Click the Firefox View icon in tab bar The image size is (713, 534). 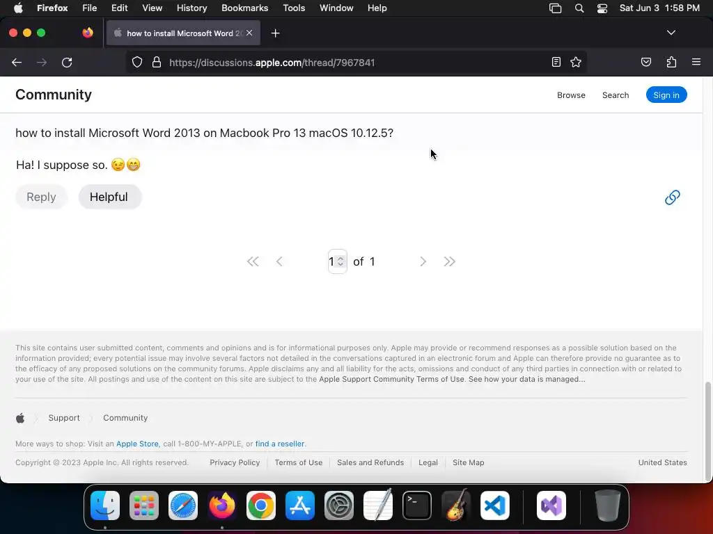88,33
